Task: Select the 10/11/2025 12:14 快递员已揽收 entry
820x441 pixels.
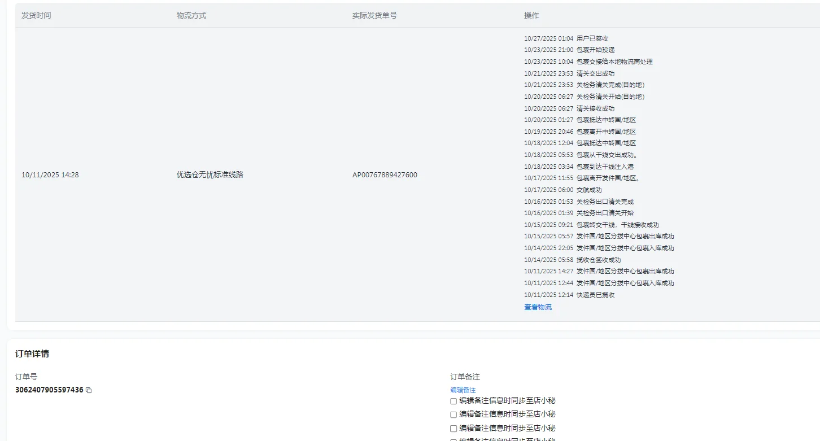Action: pos(569,295)
